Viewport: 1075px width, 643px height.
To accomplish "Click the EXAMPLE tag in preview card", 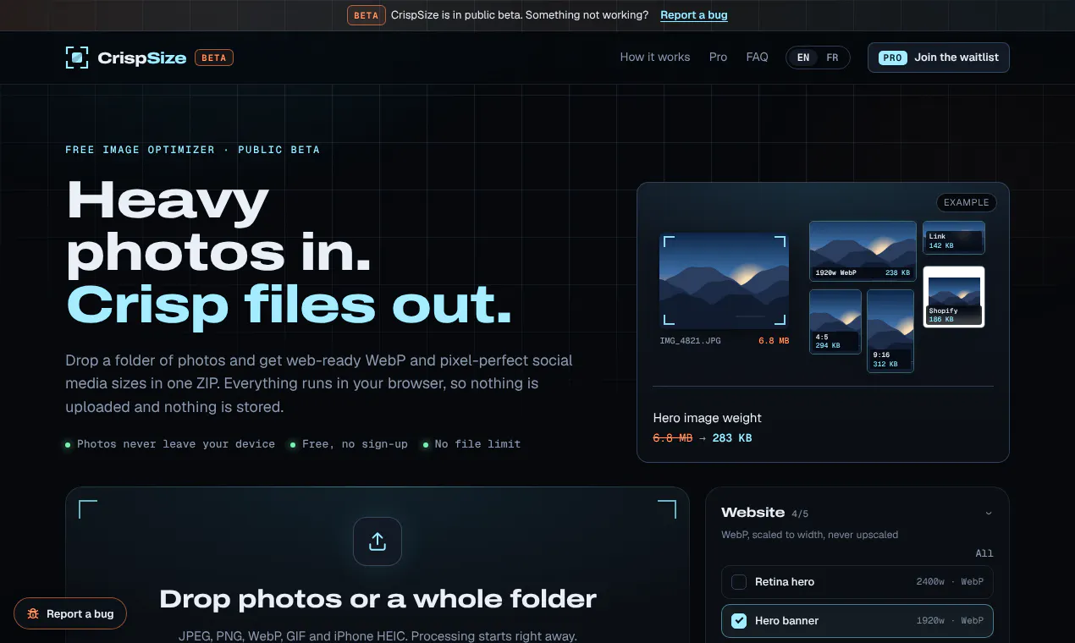I will point(966,203).
